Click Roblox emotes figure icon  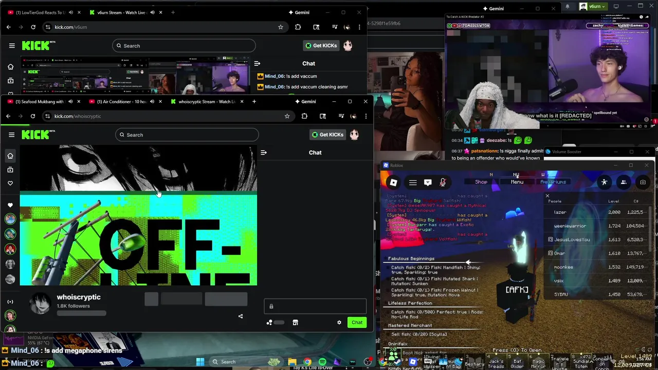click(x=605, y=182)
